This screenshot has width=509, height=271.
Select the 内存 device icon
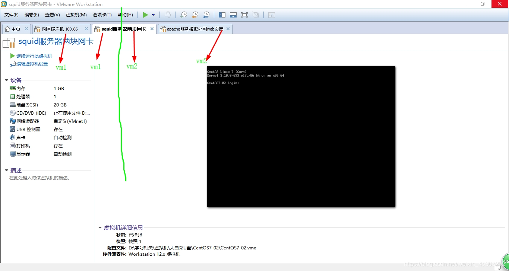click(13, 89)
